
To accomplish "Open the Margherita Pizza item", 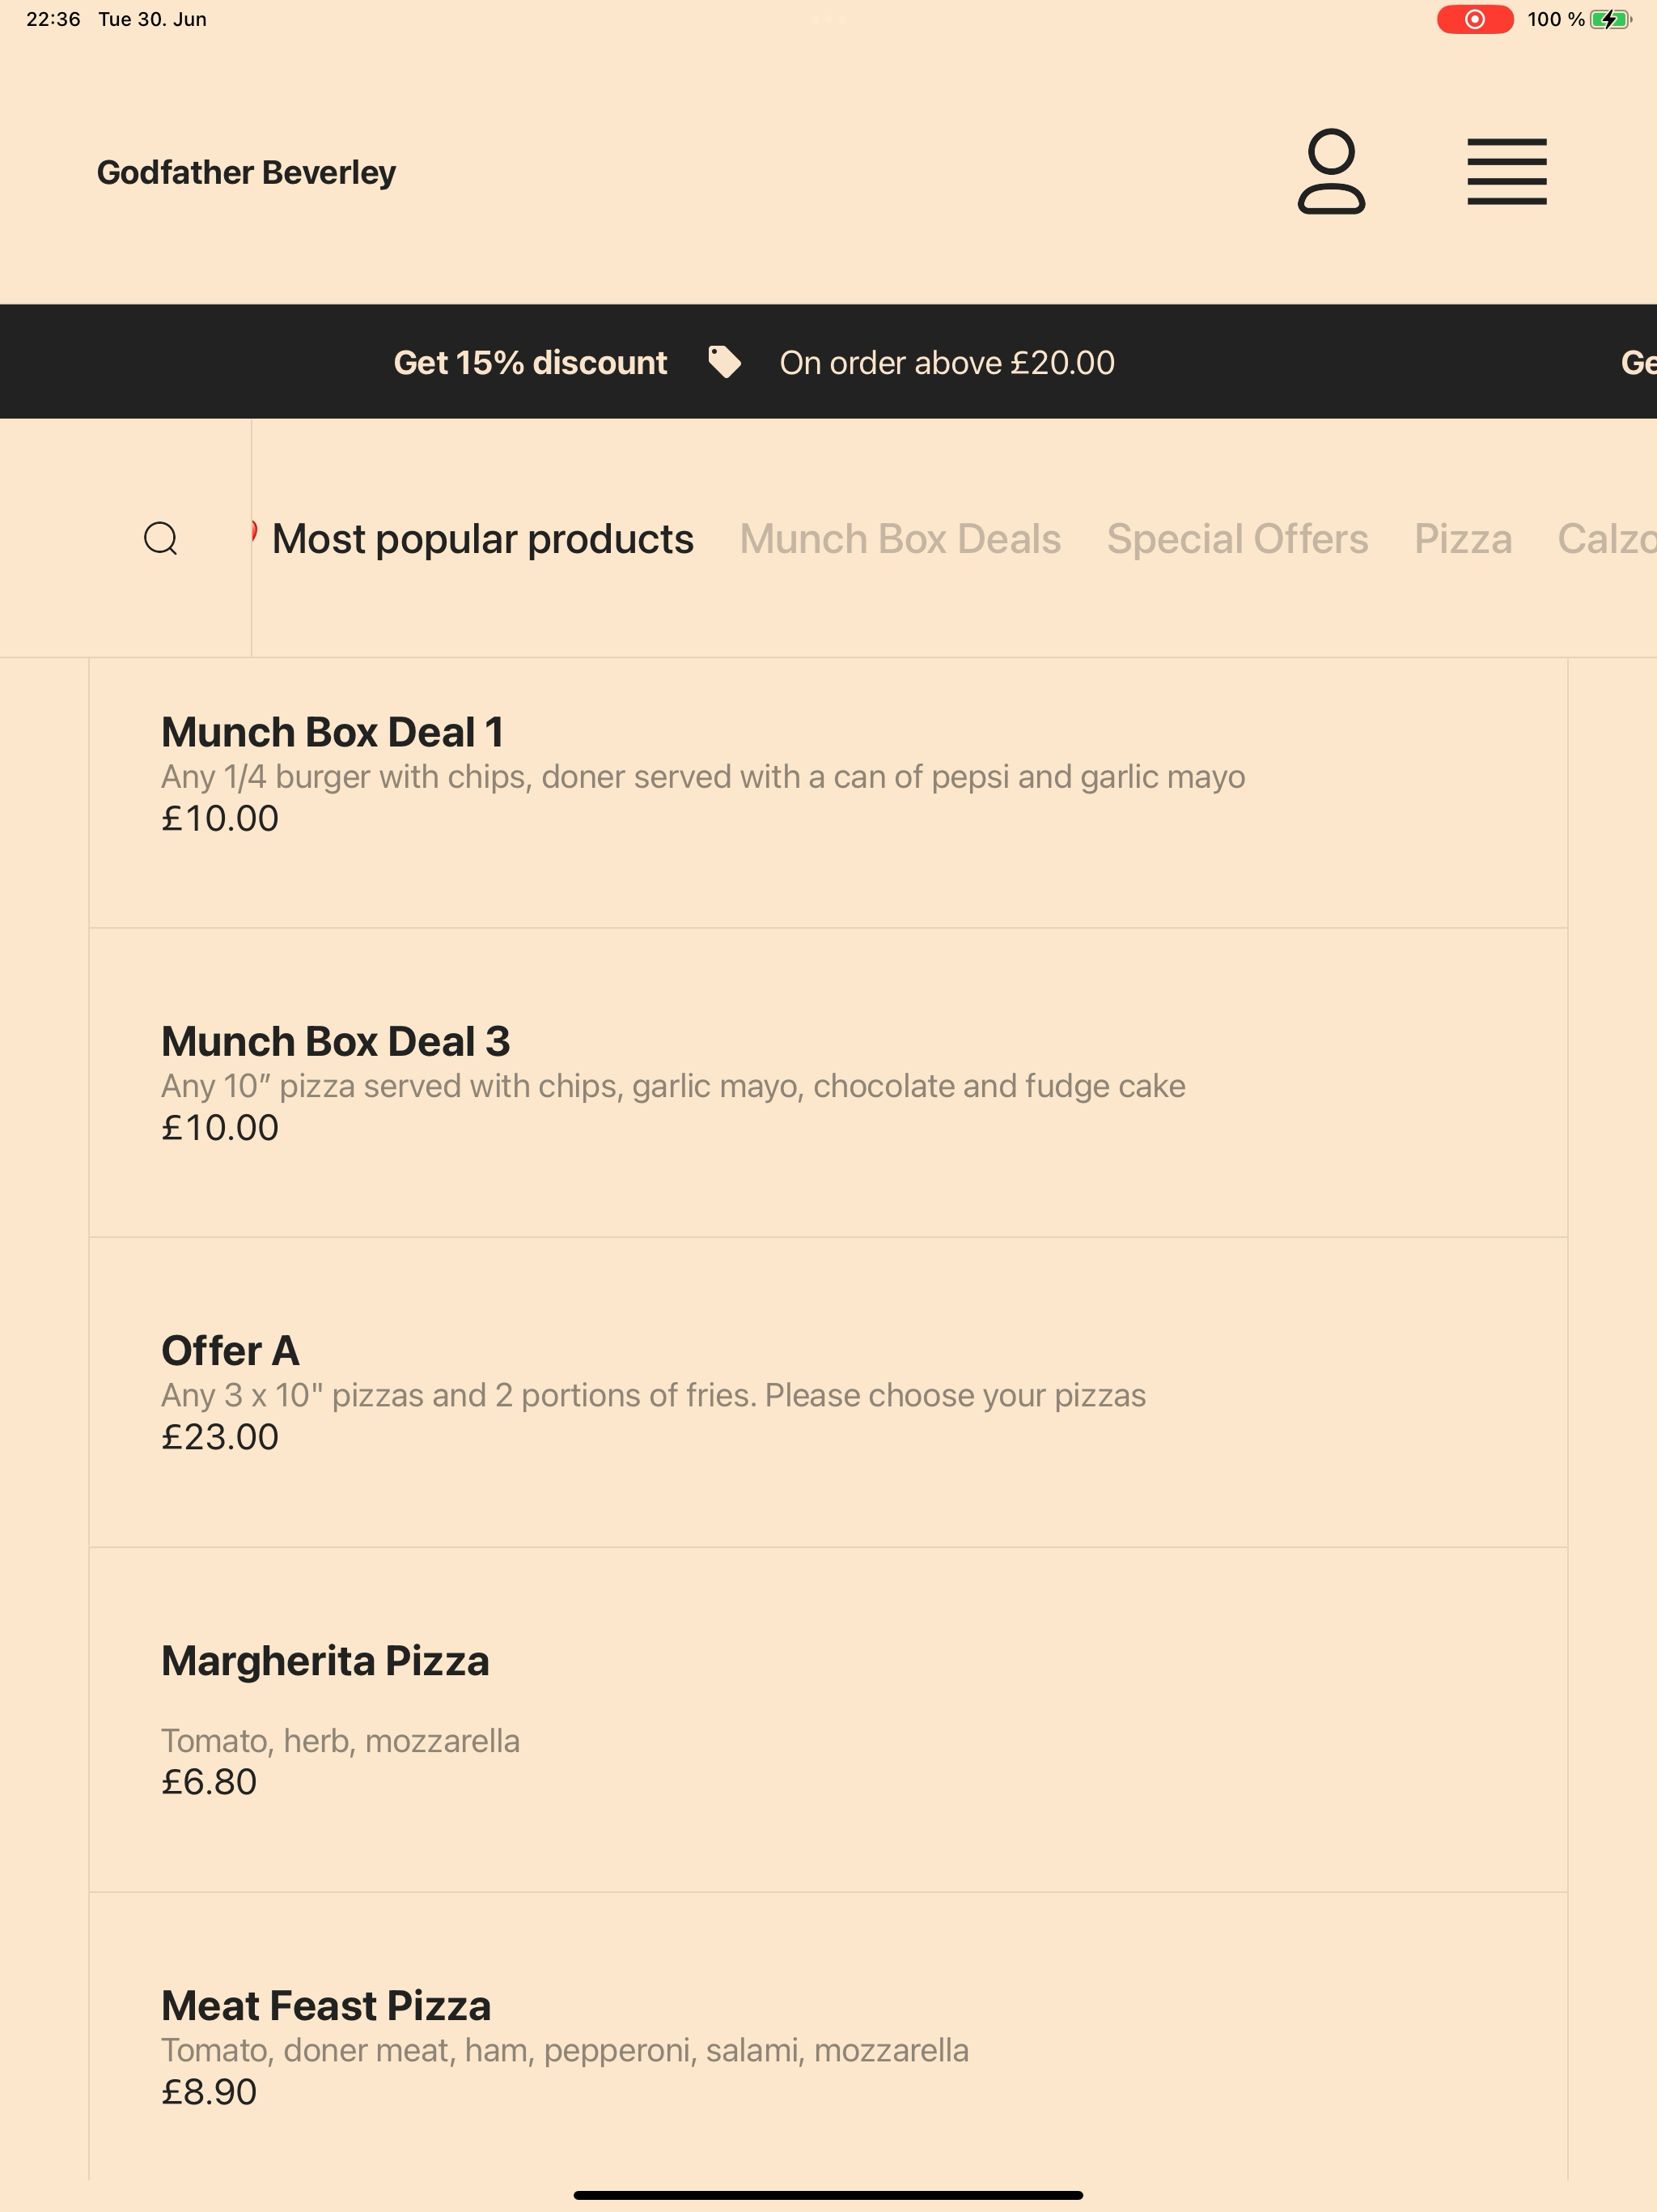I will pos(828,1719).
